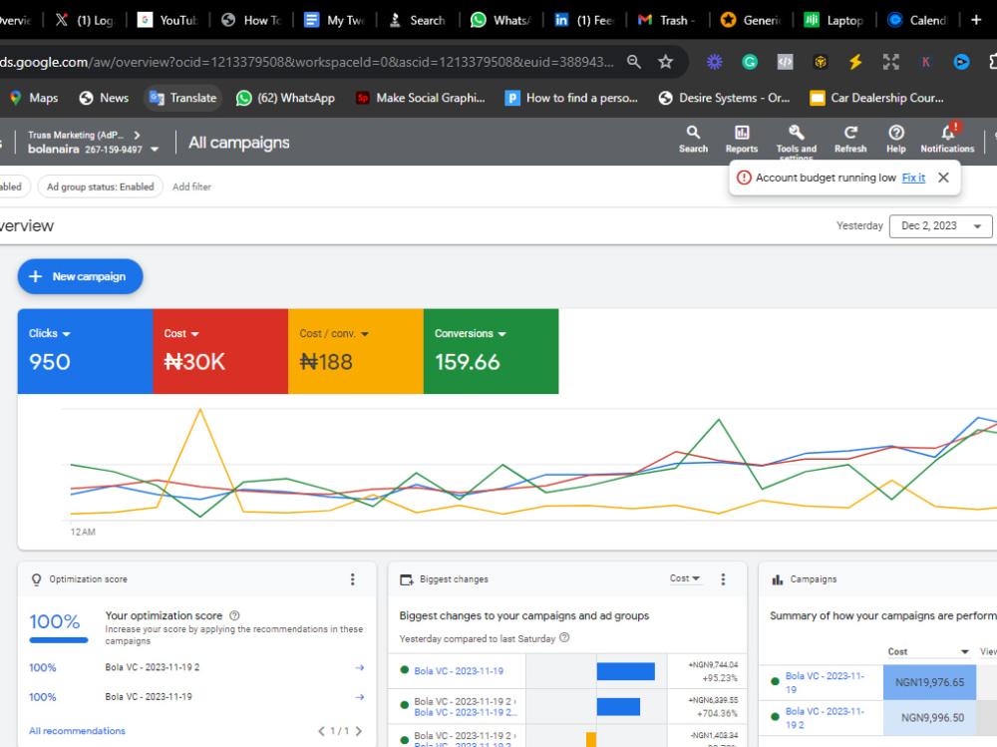Open Maps bookmark

[x=34, y=98]
